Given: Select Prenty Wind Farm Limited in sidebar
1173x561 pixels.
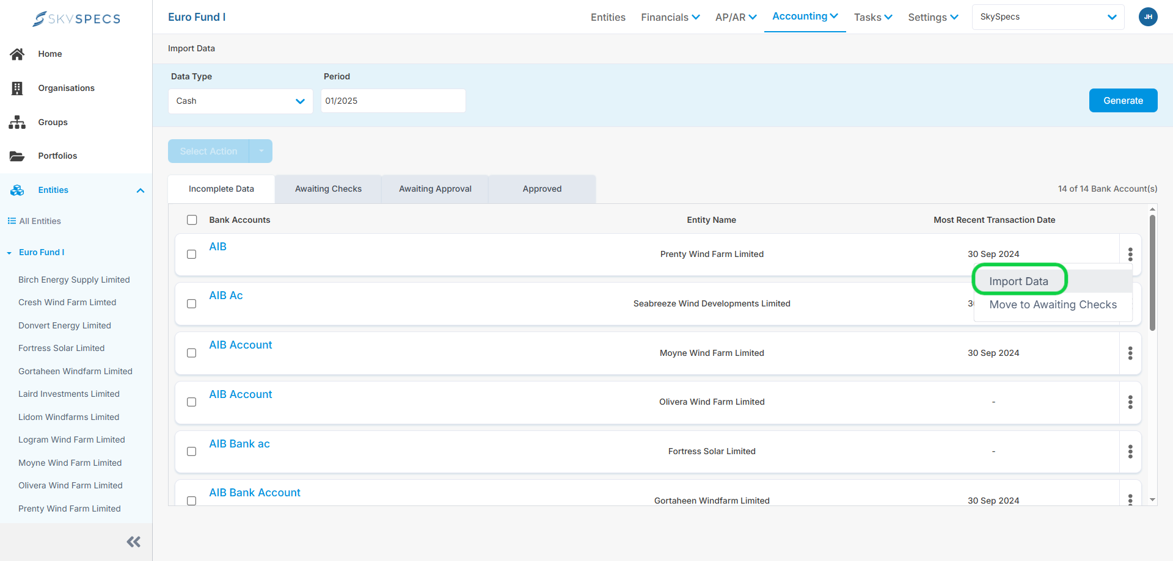Looking at the screenshot, I should click(69, 509).
